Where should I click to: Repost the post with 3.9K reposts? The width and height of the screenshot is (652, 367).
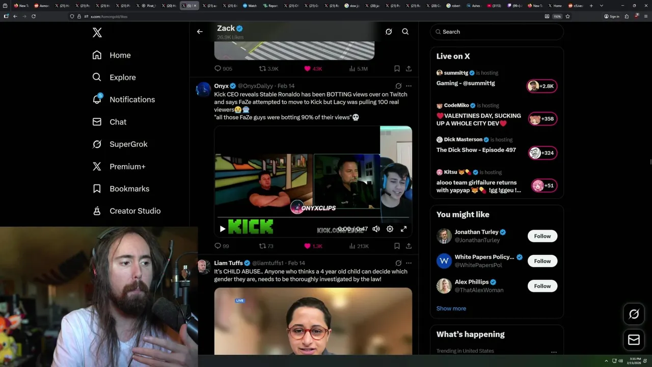(269, 68)
